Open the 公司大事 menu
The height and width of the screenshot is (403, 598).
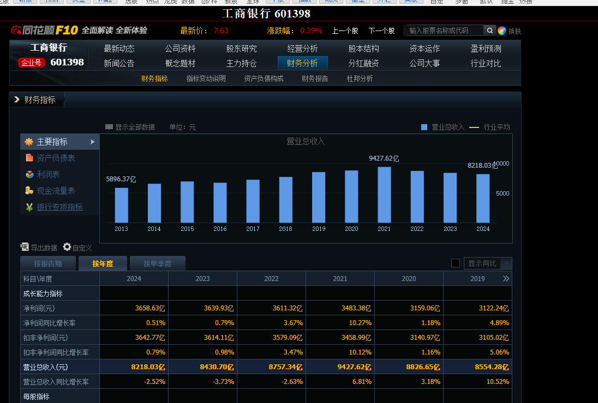point(424,63)
